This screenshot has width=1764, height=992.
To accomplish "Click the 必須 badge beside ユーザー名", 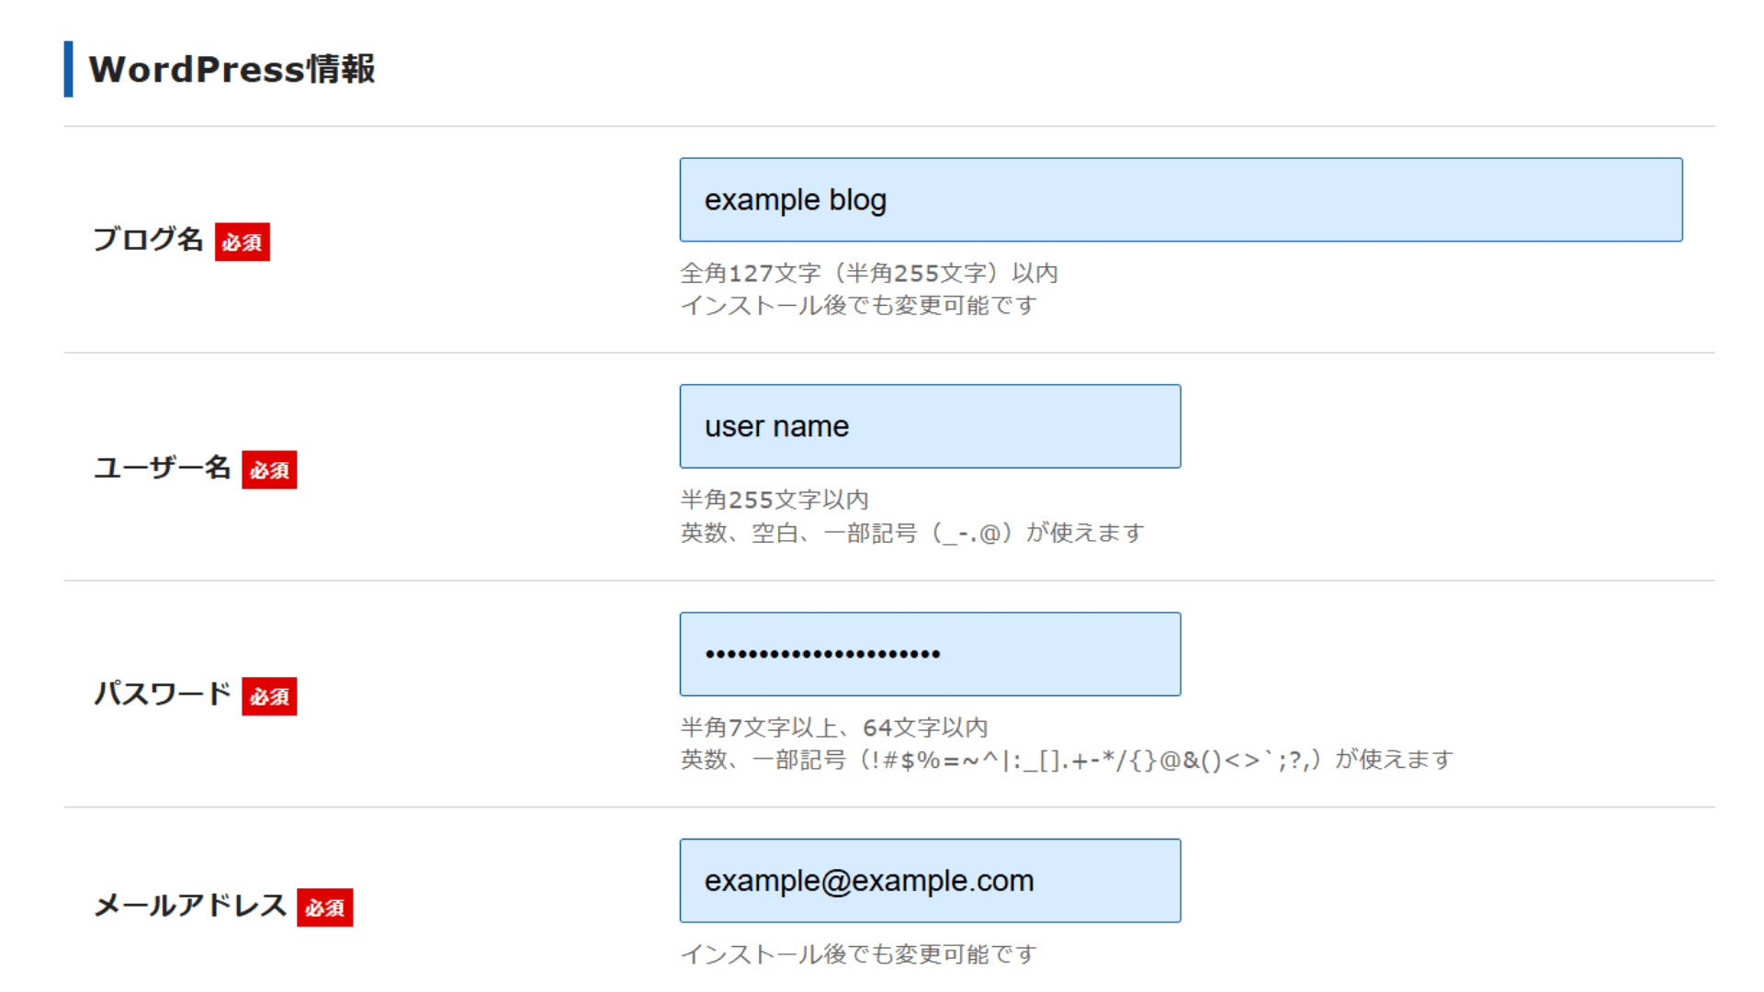I will (269, 469).
